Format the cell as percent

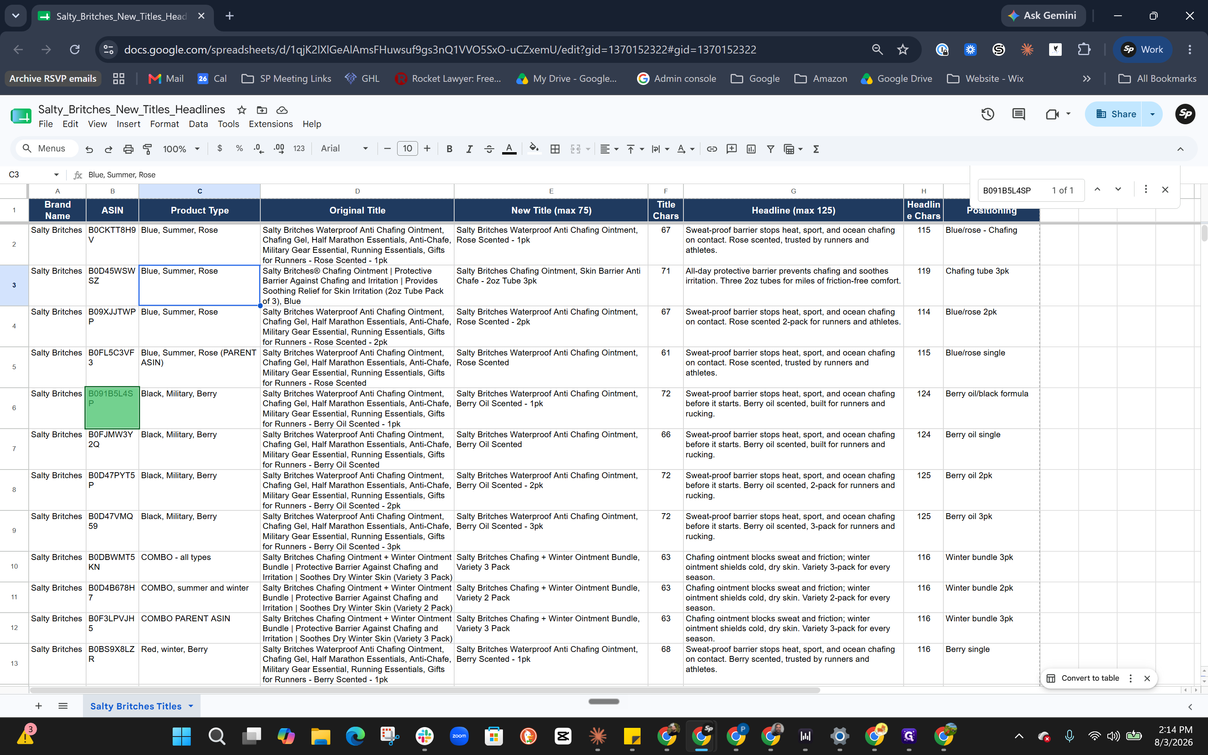[239, 148]
